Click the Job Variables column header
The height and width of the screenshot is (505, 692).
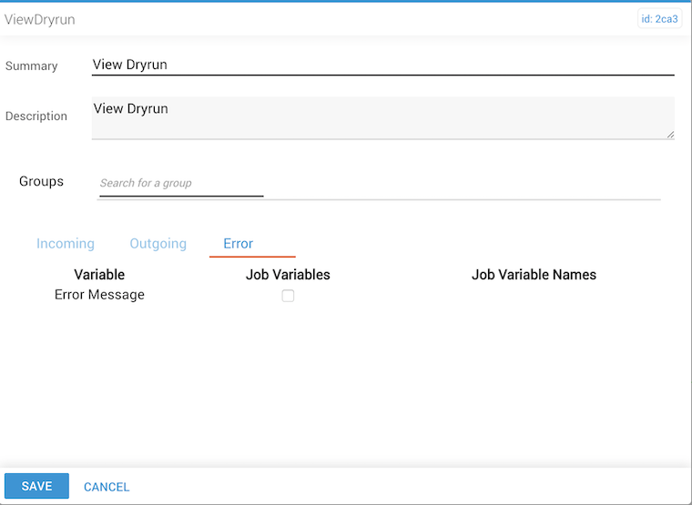pyautogui.click(x=288, y=274)
